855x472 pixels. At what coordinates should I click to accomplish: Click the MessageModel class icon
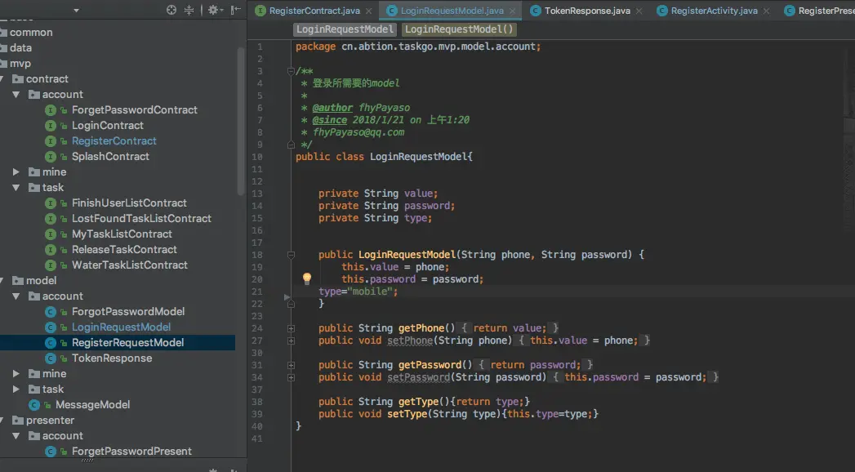tap(34, 405)
